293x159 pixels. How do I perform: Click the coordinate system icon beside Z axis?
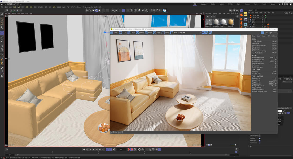click(21, 10)
